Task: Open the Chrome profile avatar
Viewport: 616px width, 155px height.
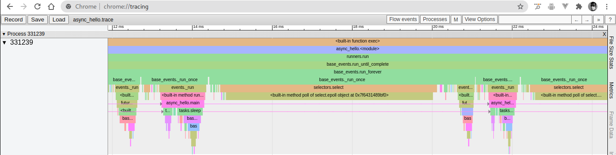Action: 593,6
